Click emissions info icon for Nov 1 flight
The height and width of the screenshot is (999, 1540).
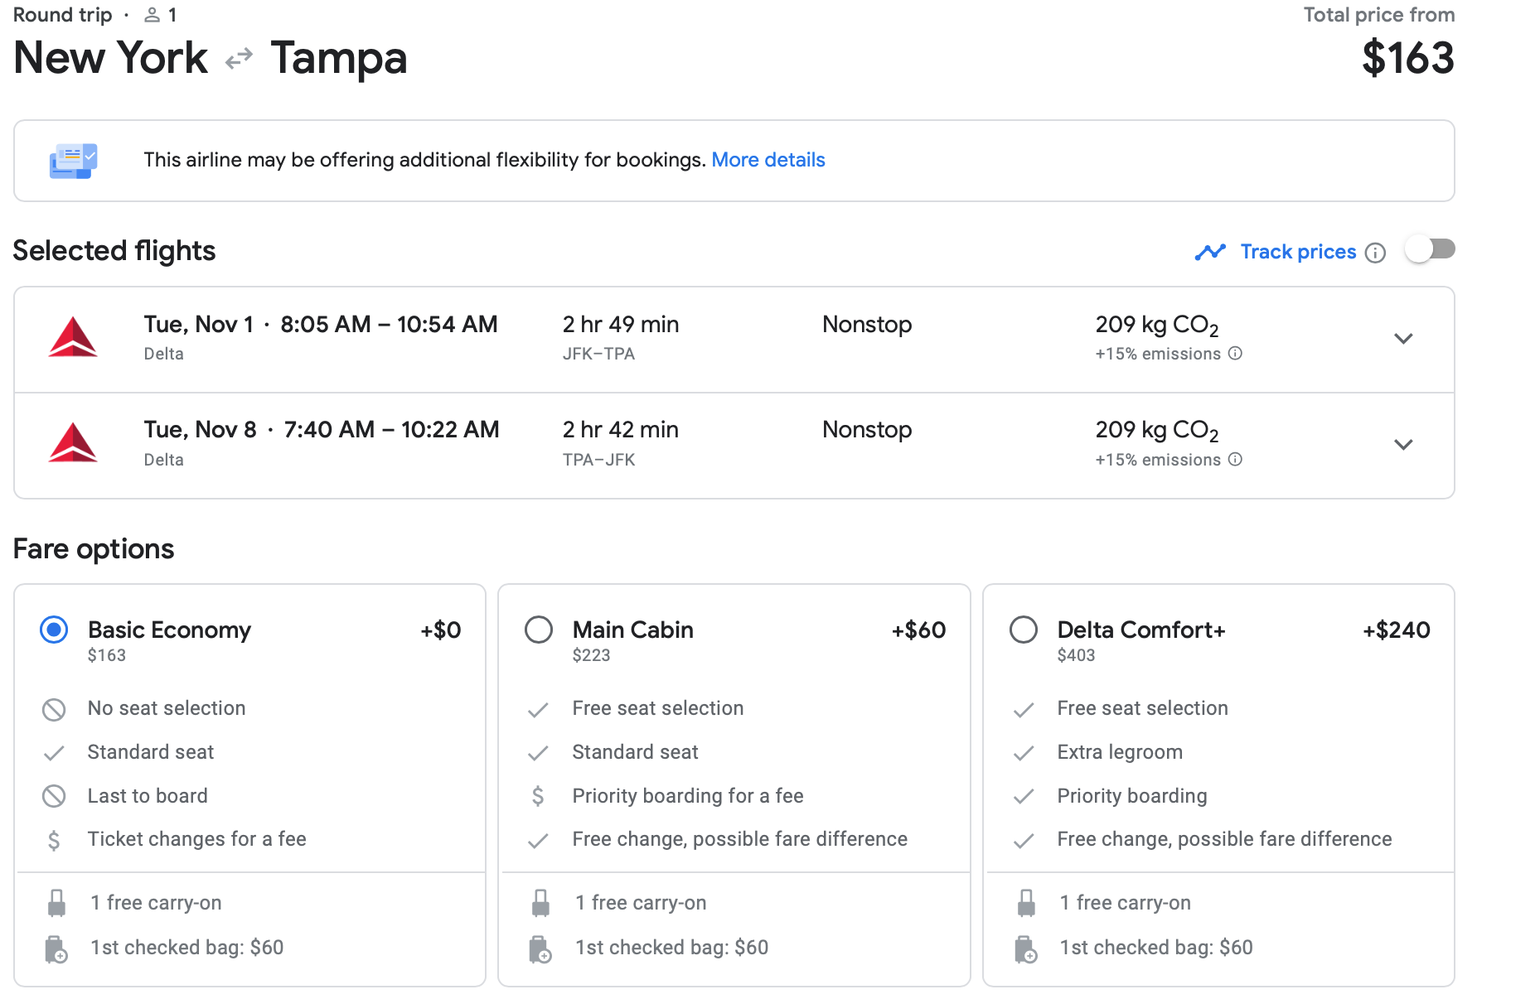coord(1235,354)
